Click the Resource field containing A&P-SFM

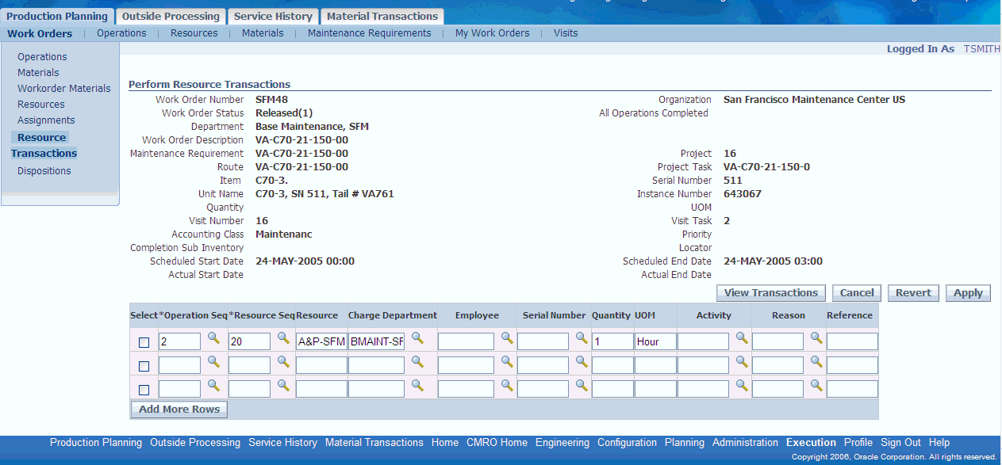[x=321, y=341]
